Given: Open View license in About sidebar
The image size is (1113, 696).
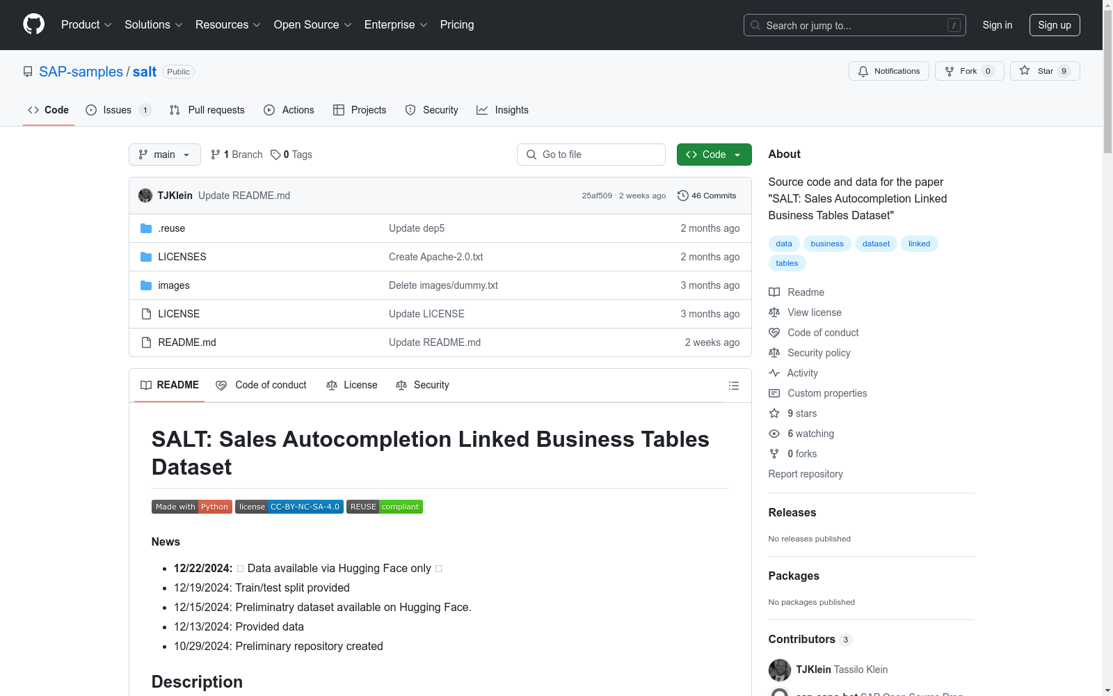Looking at the screenshot, I should pyautogui.click(x=805, y=313).
